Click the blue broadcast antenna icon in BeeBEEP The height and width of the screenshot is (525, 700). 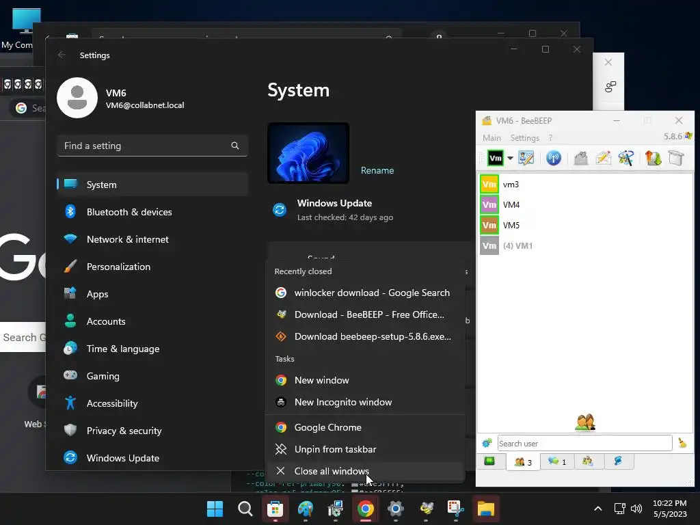(554, 158)
